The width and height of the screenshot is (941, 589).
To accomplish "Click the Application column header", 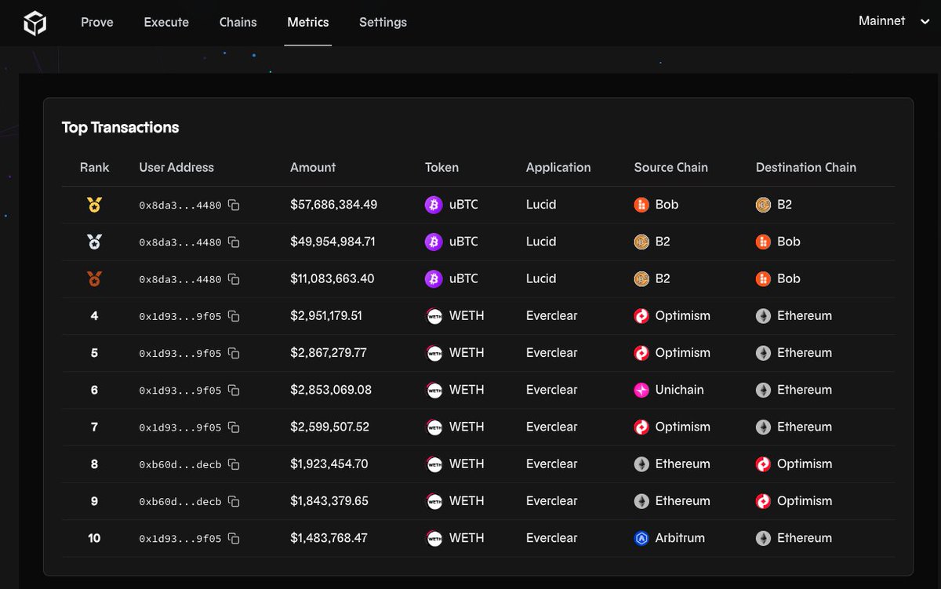I will 558,167.
